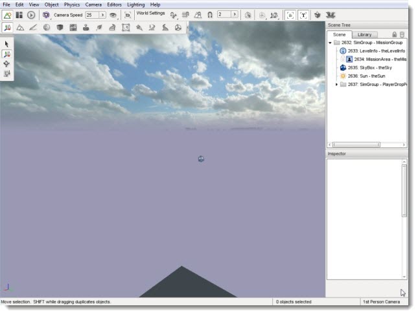Select 2635: SkyBox - theSky
The height and width of the screenshot is (315, 418).
pyautogui.click(x=366, y=67)
